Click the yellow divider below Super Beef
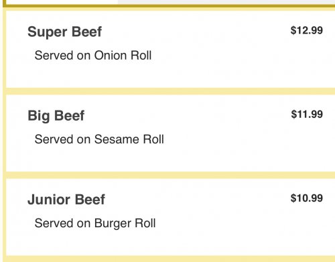Viewport: 335px width, 262px height. [171, 91]
